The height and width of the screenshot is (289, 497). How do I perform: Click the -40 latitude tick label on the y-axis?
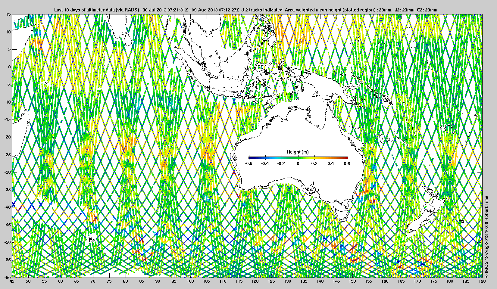7,207
